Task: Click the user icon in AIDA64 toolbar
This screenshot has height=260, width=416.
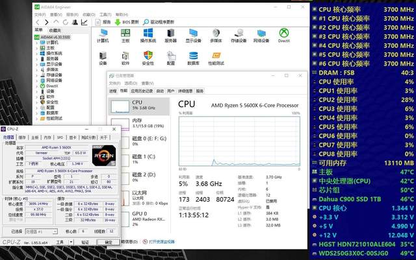Action: tap(75, 22)
